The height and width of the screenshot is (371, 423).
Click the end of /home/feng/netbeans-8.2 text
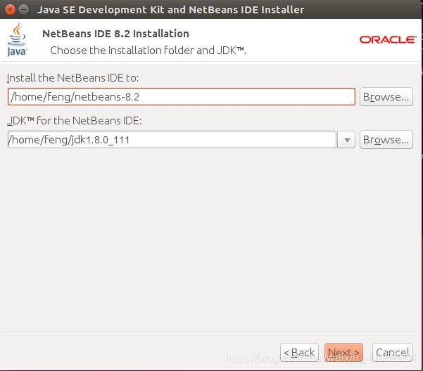[149, 97]
